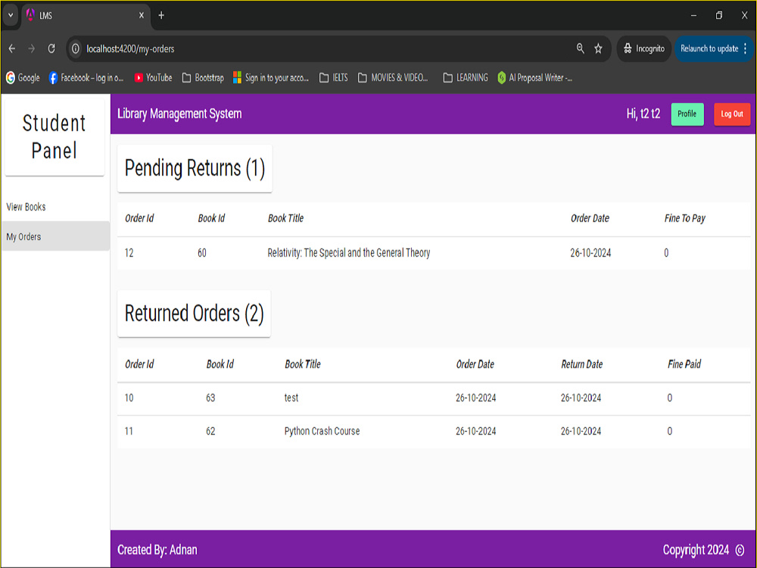757x568 pixels.
Task: Click the Copyright 2024 footer text
Action: [x=696, y=550]
